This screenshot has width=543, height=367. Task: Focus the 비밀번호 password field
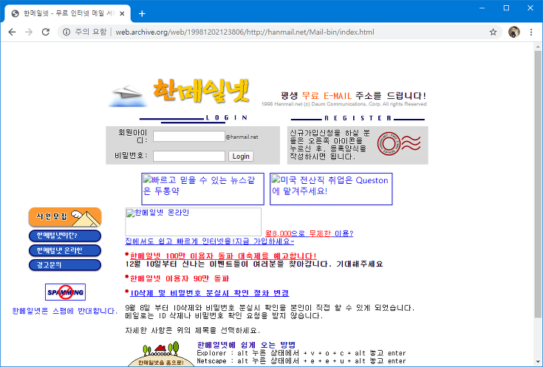[189, 156]
